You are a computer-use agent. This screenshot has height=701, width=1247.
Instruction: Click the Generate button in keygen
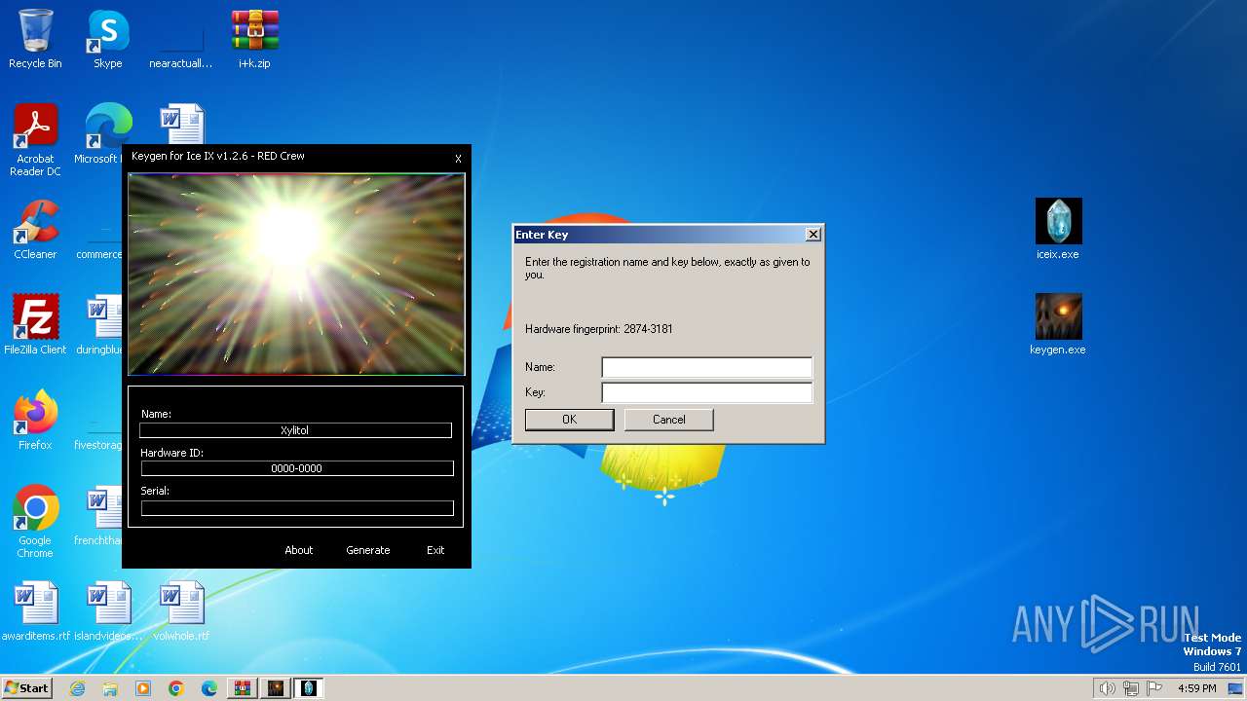tap(368, 550)
